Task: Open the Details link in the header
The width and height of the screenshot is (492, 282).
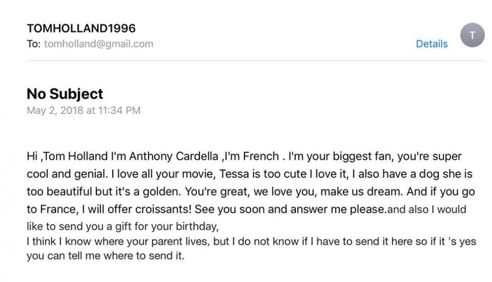Action: pyautogui.click(x=432, y=44)
